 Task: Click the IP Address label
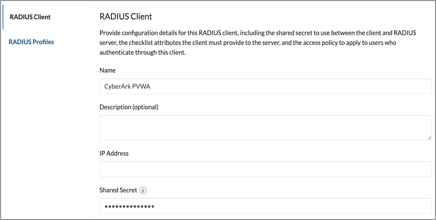pos(114,153)
